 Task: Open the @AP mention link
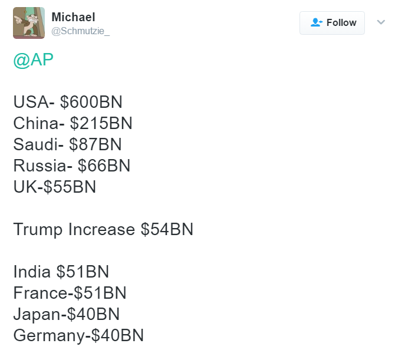coord(34,60)
